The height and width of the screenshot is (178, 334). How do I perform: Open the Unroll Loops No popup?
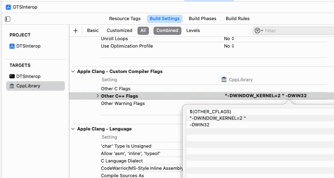(229, 39)
